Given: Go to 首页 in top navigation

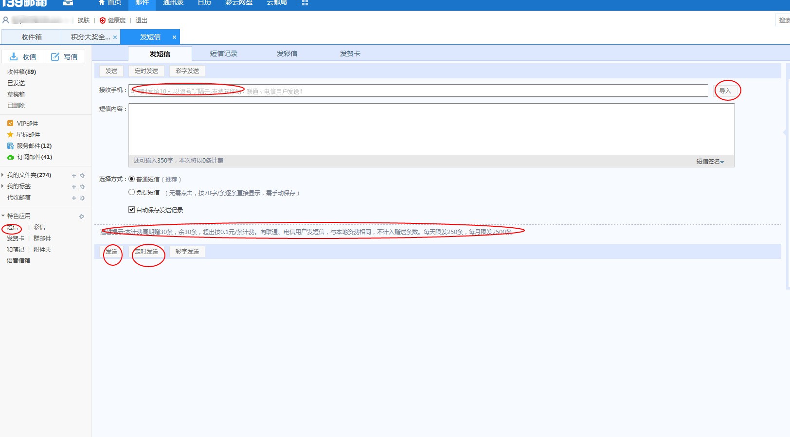Looking at the screenshot, I should tap(110, 3).
